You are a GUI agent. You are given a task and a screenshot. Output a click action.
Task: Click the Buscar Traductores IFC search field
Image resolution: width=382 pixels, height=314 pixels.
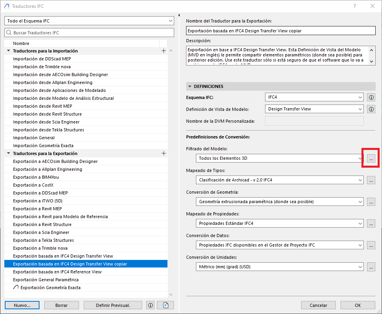[x=89, y=33]
